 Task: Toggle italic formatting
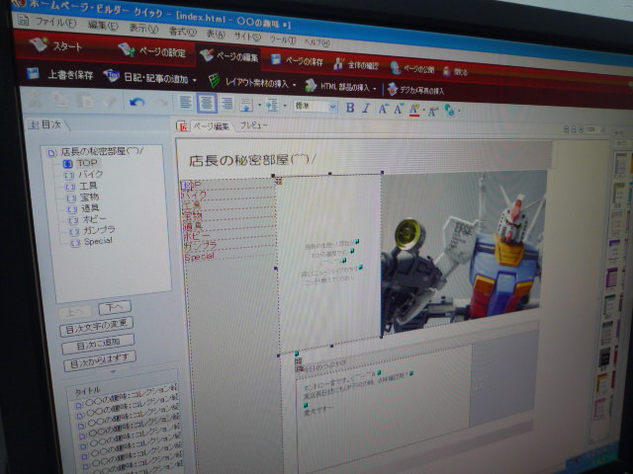(366, 108)
